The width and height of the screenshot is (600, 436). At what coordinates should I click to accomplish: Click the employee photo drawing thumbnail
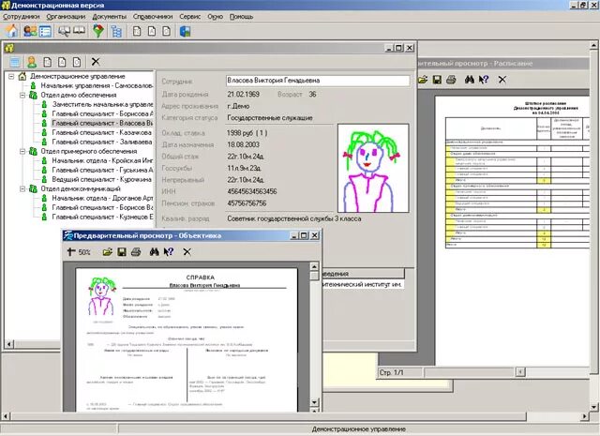373,168
